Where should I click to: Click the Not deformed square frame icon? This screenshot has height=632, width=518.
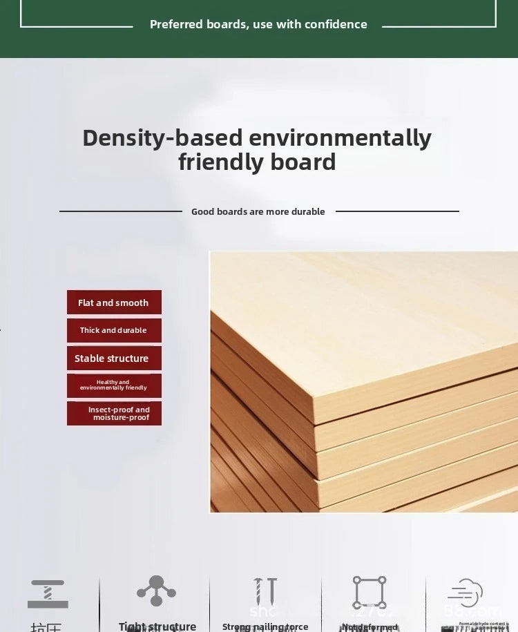[370, 593]
